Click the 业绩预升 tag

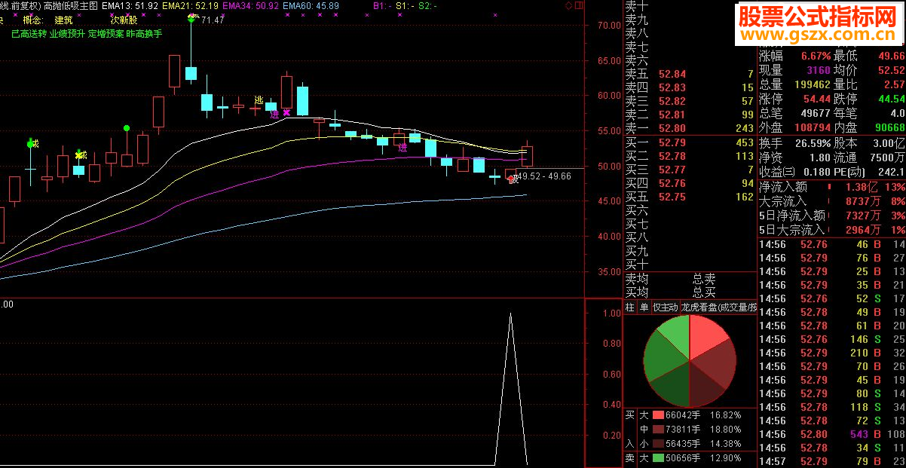click(67, 34)
